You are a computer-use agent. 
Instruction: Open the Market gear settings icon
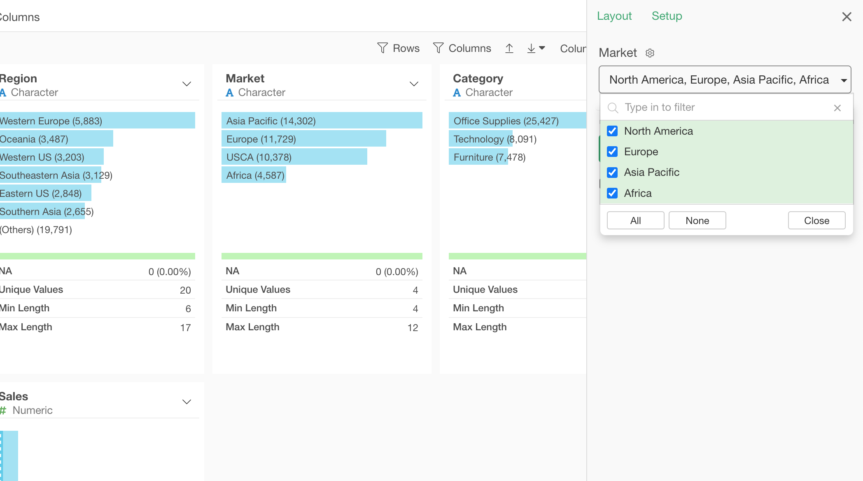pos(650,53)
